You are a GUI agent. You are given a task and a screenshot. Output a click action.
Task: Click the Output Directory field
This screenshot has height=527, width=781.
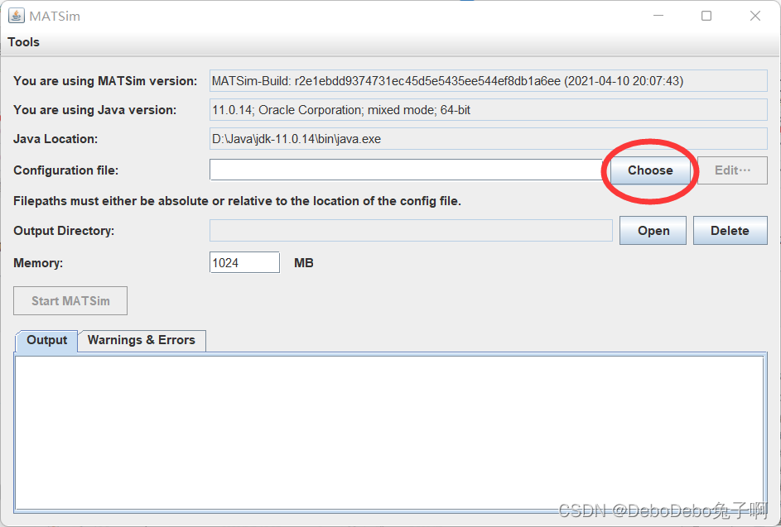click(x=411, y=230)
